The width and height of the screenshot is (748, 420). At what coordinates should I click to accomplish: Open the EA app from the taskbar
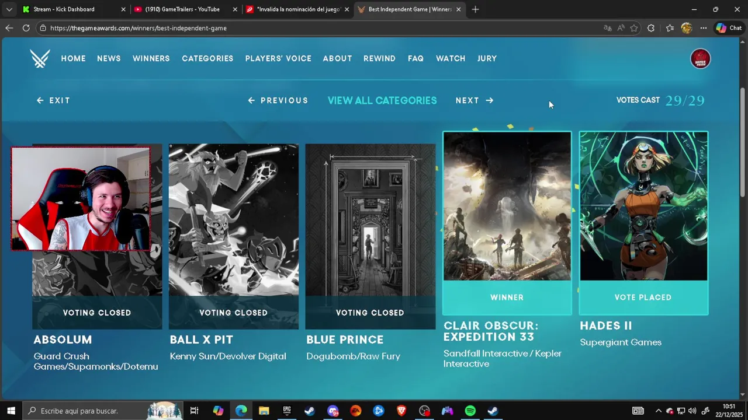355,411
